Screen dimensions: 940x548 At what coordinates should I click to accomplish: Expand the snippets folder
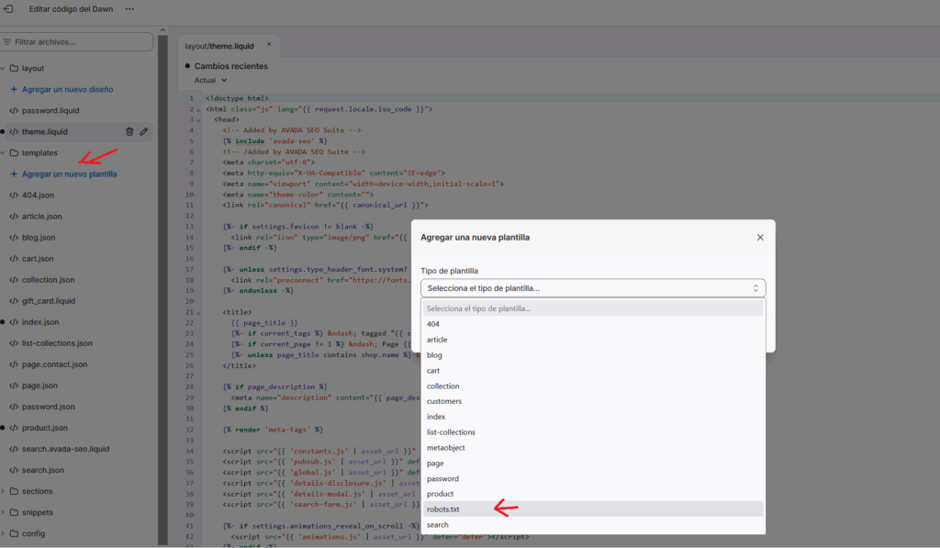point(5,512)
